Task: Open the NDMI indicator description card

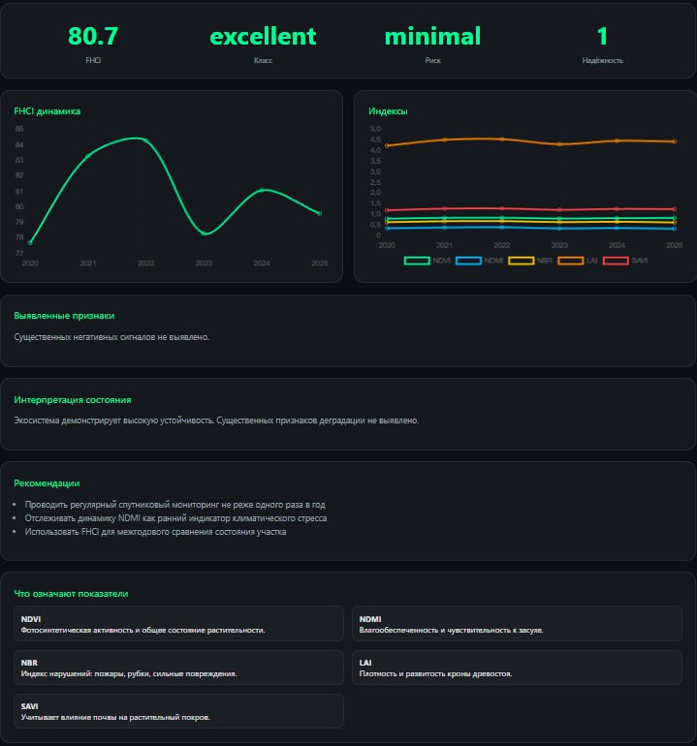Action: pyautogui.click(x=517, y=623)
